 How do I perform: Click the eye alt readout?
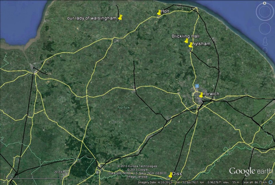[256, 182]
